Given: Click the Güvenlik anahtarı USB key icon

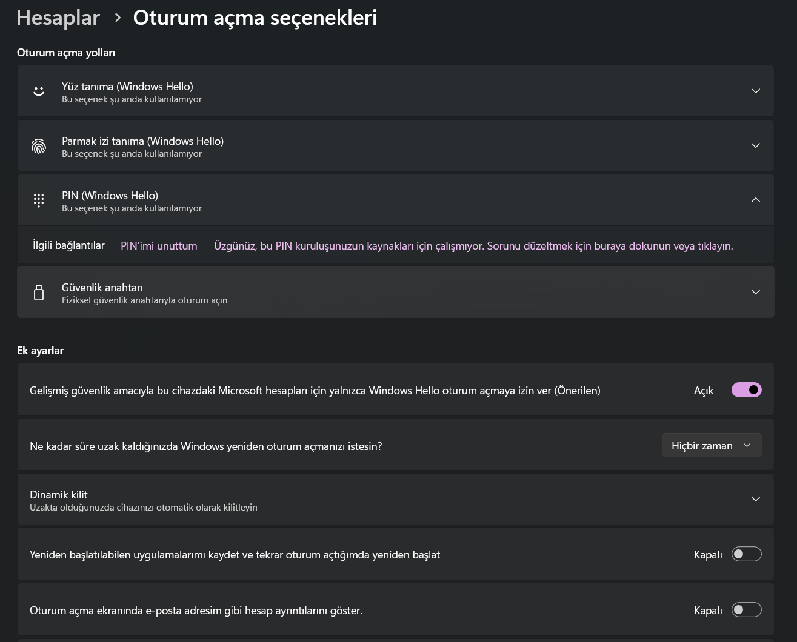Looking at the screenshot, I should coord(39,293).
